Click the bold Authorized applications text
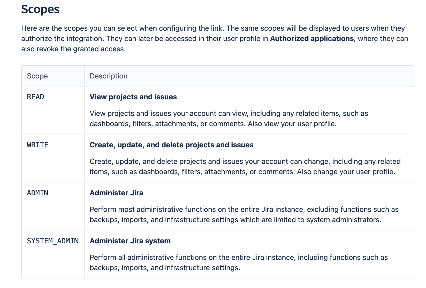Screen dimensions: 426x288 tap(312, 39)
